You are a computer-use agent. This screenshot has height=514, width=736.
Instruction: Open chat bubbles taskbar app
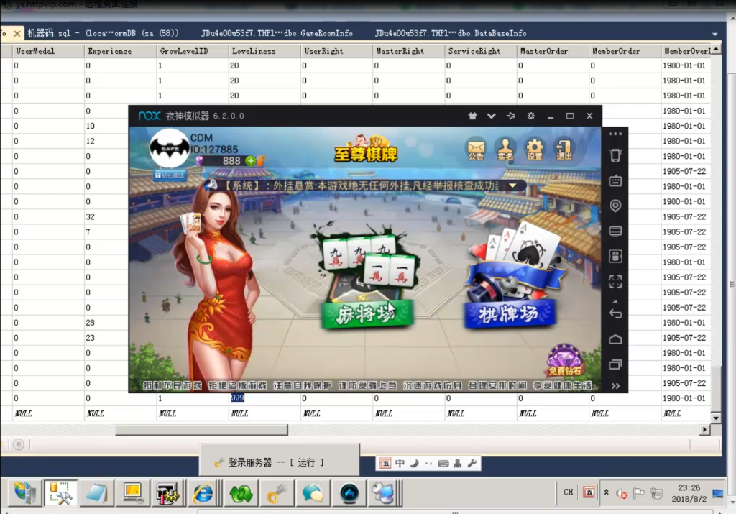pyautogui.click(x=313, y=493)
